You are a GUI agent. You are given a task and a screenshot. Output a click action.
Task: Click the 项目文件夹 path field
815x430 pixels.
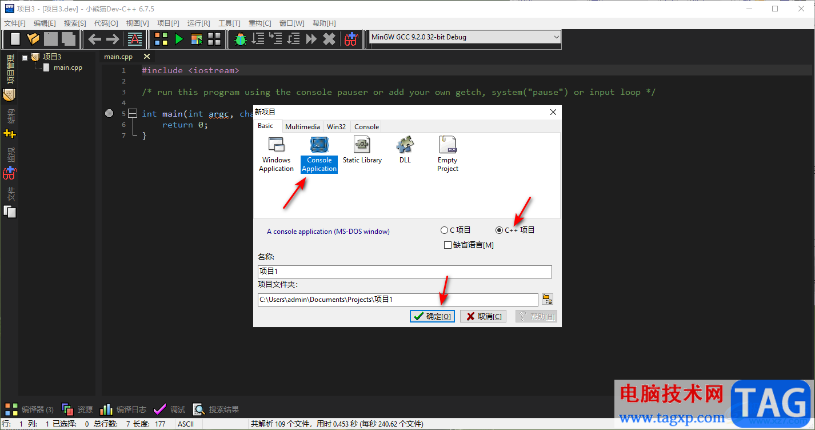coord(398,299)
